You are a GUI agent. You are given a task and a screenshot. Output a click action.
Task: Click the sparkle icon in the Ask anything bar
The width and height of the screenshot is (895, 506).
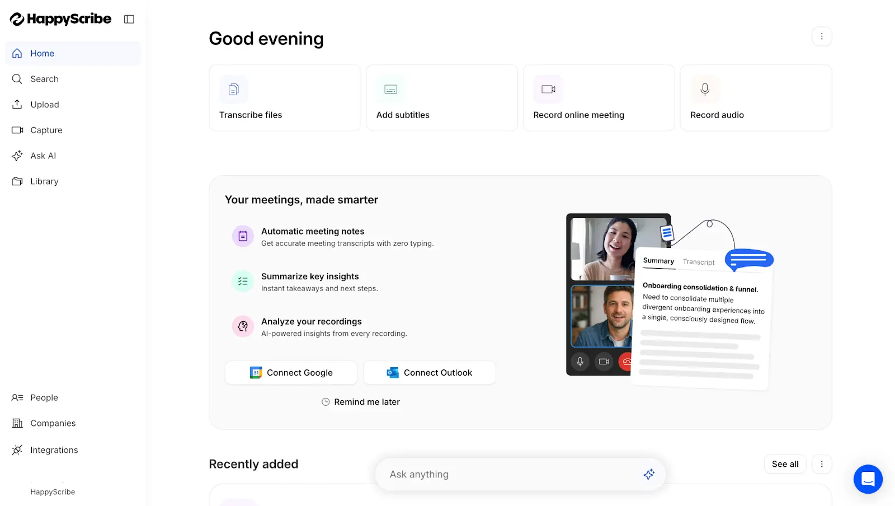649,474
